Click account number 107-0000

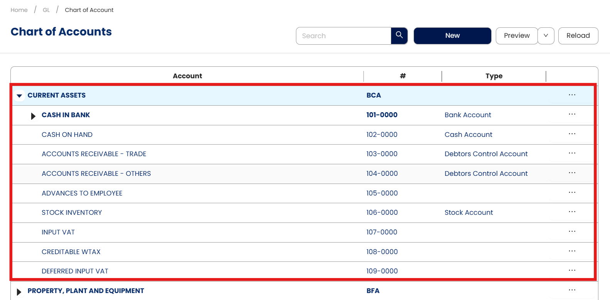tap(382, 232)
